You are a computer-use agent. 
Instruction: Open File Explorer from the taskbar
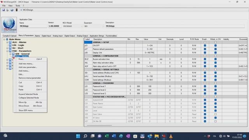156,136
